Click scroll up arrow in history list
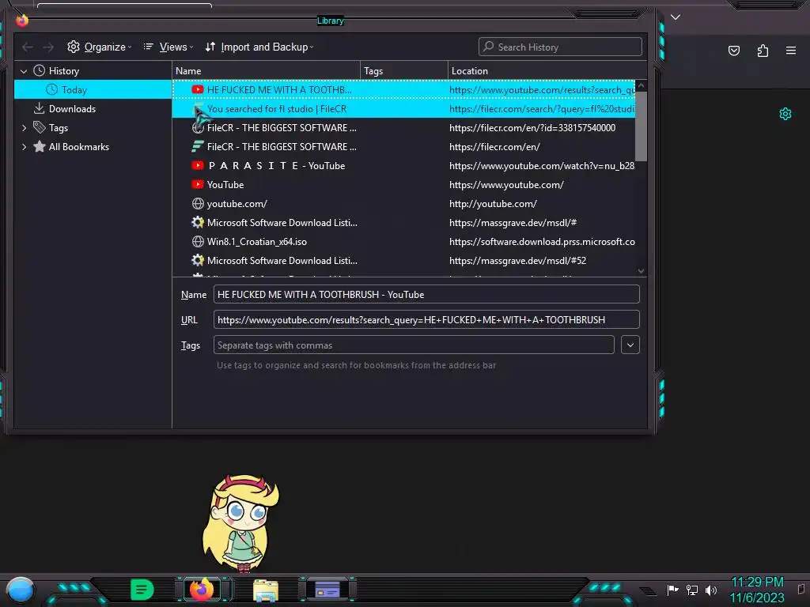Screen dimensions: 810x607 pyautogui.click(x=641, y=85)
